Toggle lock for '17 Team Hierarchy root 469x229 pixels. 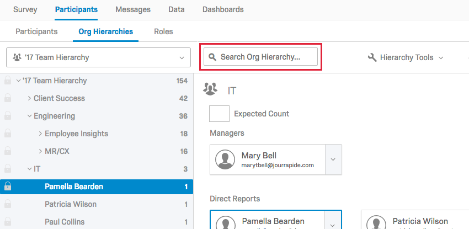[x=8, y=81]
